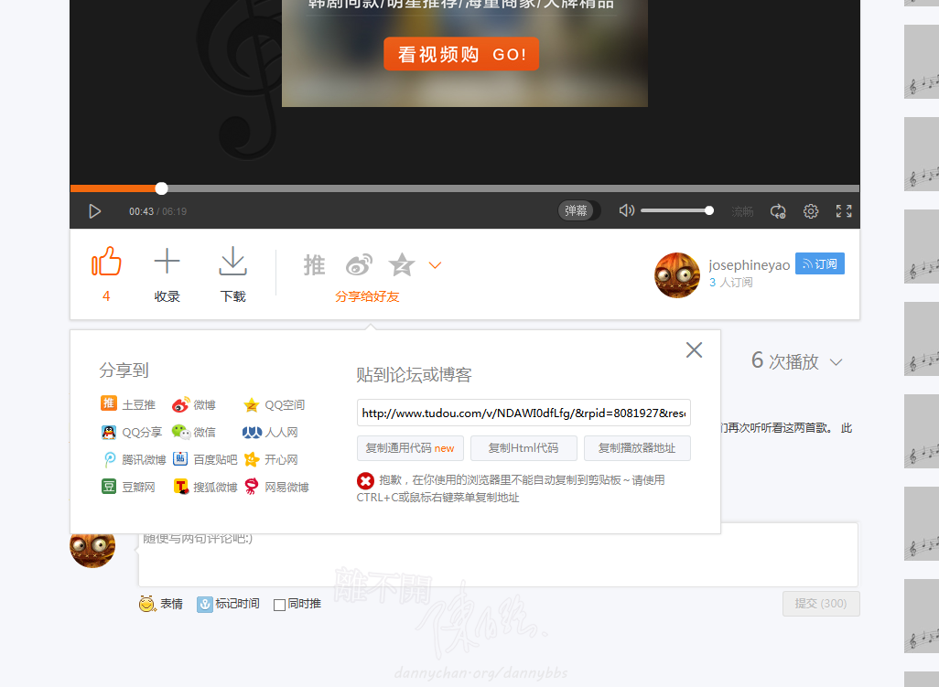
Task: Click the 看视频购 GO! ad button
Action: coord(461,54)
